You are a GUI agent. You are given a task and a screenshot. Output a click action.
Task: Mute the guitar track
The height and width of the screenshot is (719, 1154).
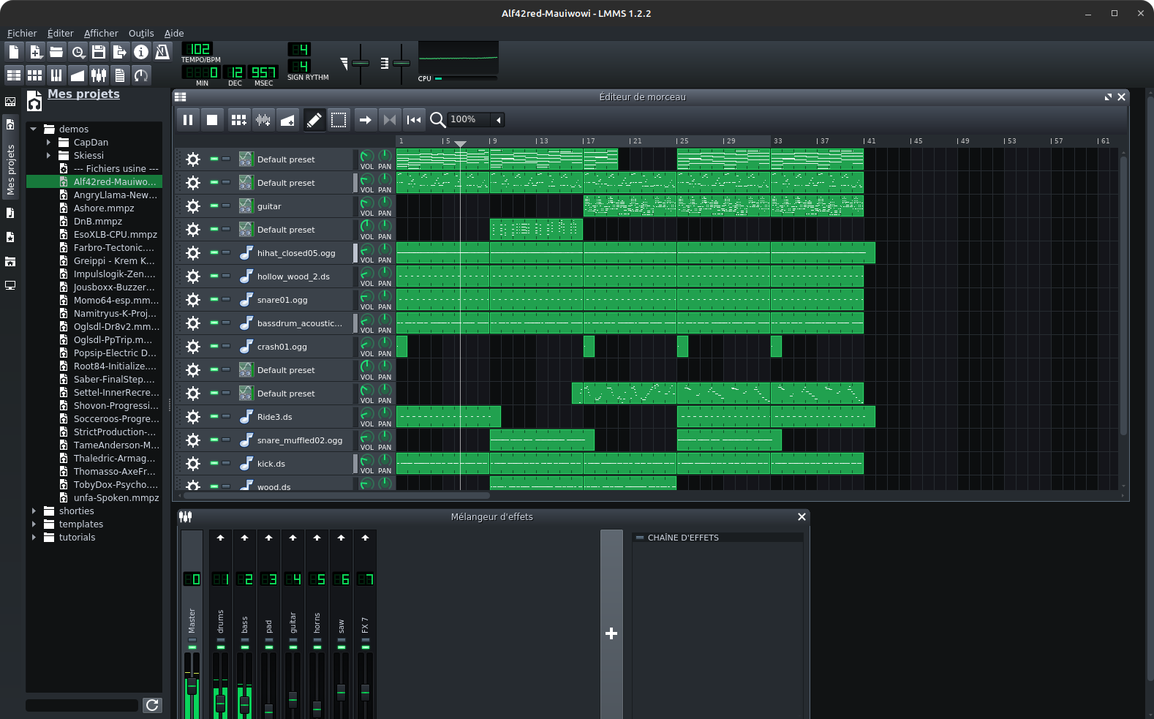214,206
